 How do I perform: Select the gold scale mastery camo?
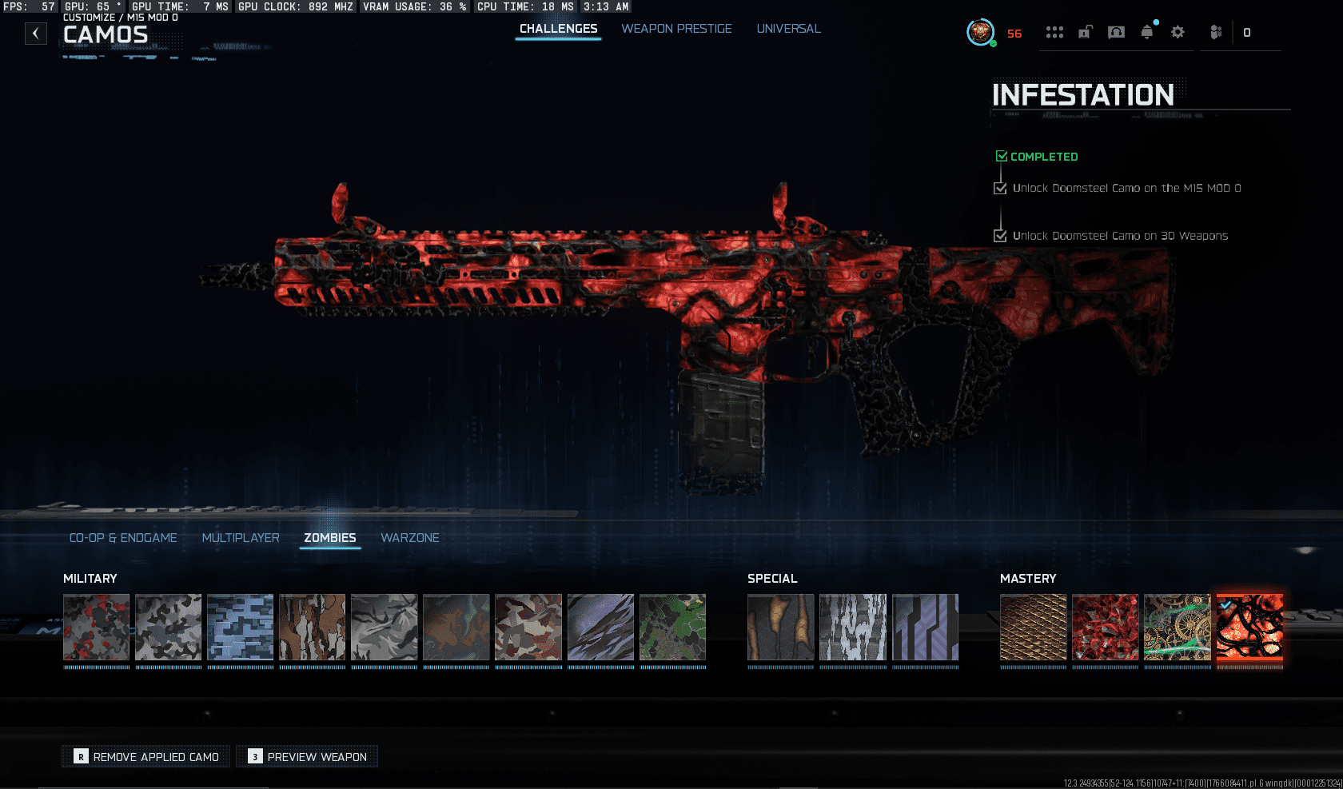(x=1033, y=627)
